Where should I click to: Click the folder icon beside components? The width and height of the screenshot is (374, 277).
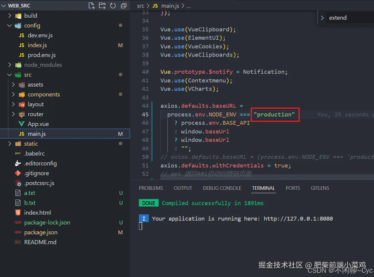[x=22, y=94]
